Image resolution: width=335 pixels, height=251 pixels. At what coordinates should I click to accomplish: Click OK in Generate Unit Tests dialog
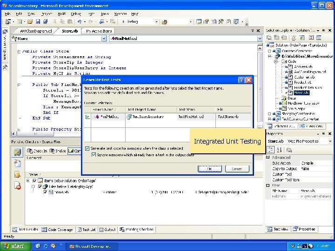210,169
